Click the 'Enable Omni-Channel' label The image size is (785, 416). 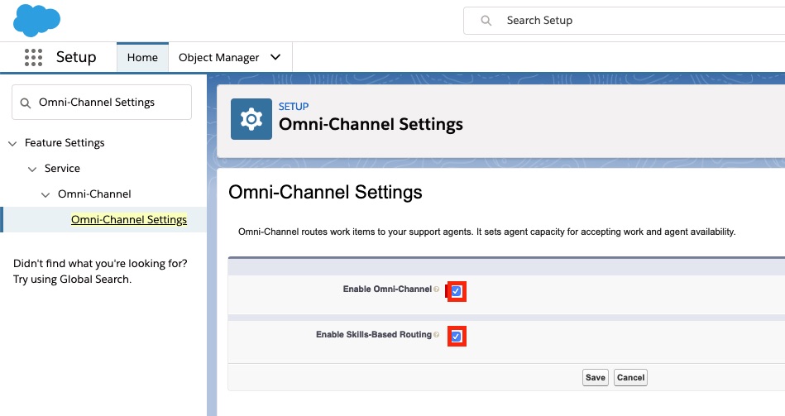tap(387, 289)
